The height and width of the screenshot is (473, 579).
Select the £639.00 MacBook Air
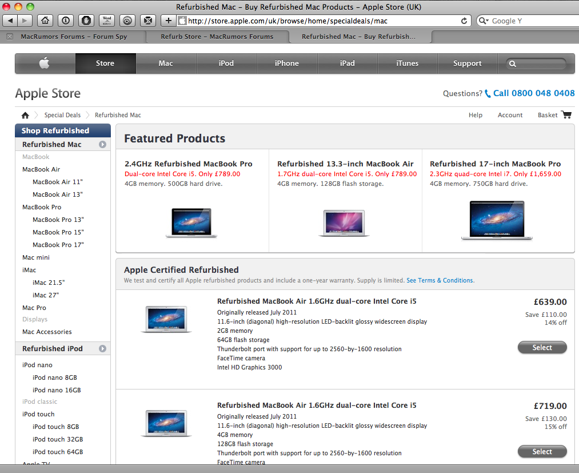pyautogui.click(x=542, y=347)
